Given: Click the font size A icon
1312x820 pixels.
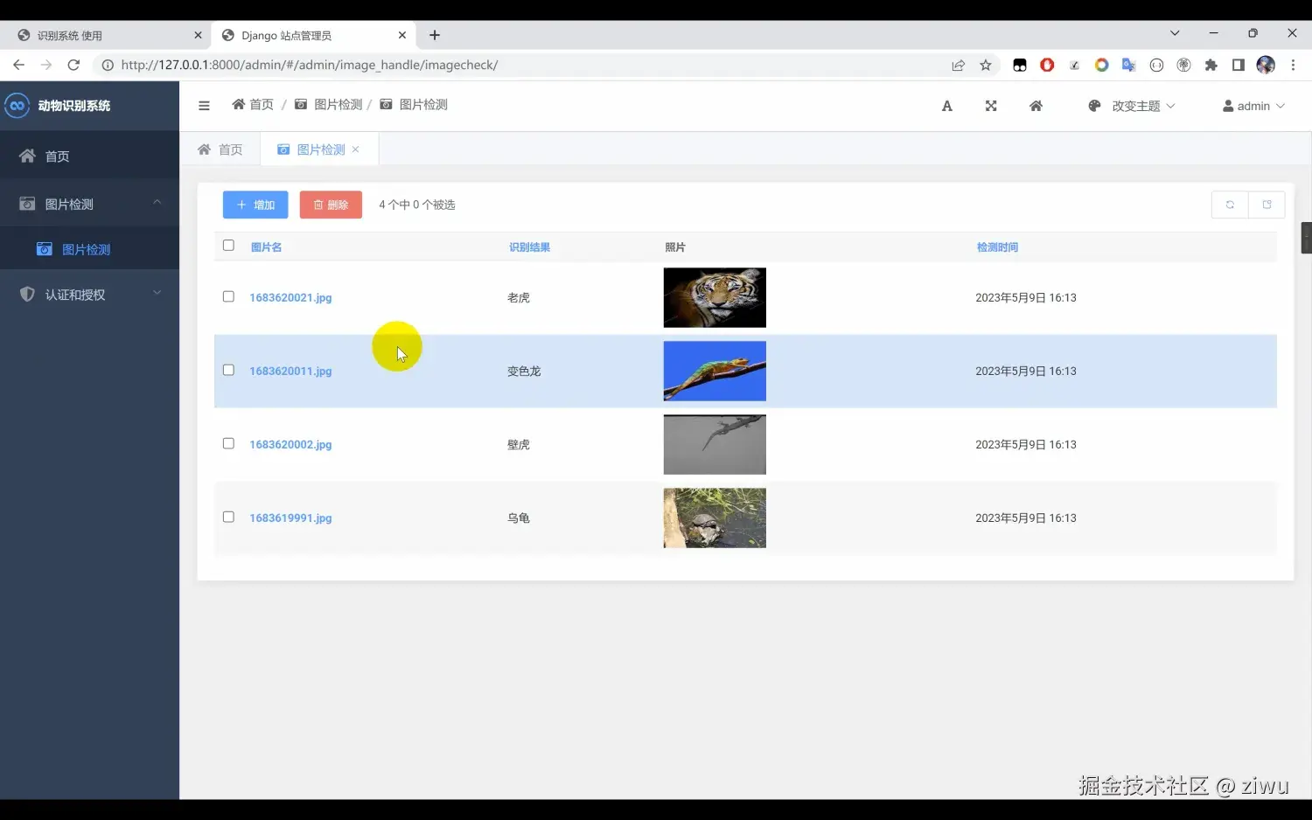Looking at the screenshot, I should 946,106.
